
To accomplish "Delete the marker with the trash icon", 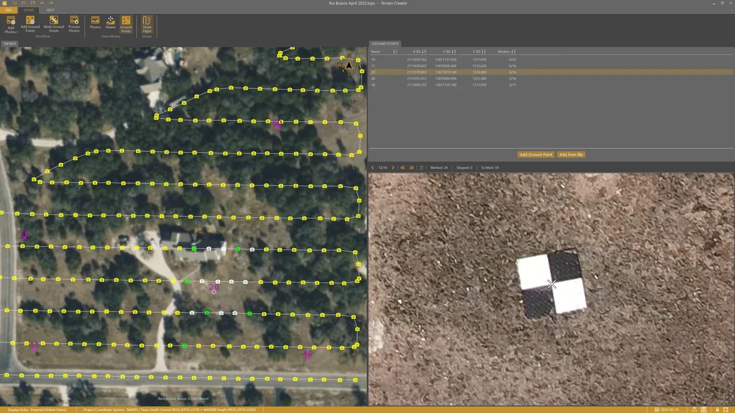I will coord(422,168).
